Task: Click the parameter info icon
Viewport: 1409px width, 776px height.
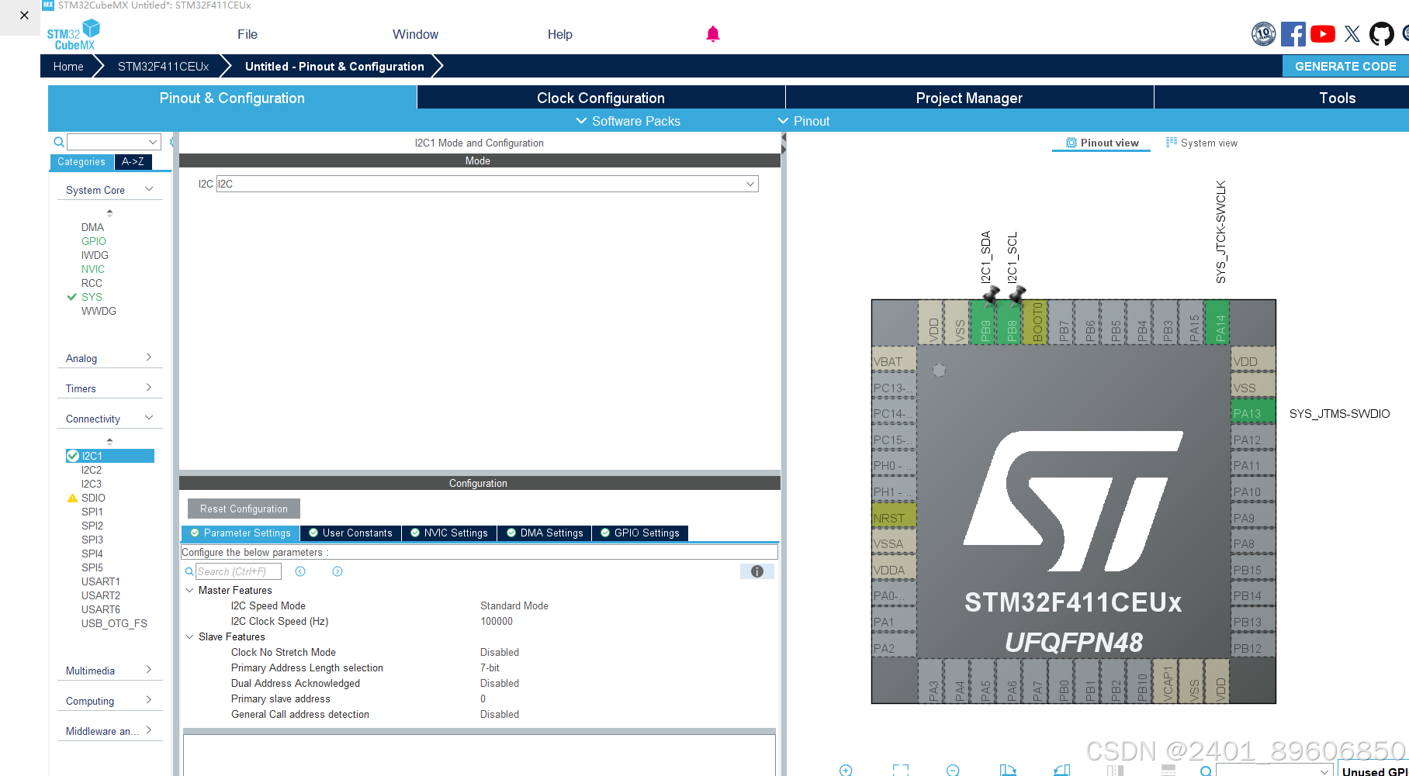Action: 757,571
